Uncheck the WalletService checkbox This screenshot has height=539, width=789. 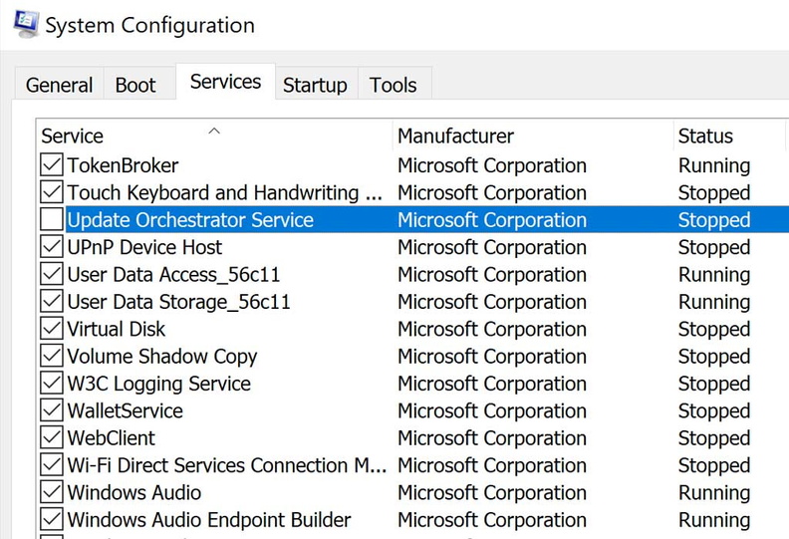click(x=52, y=410)
